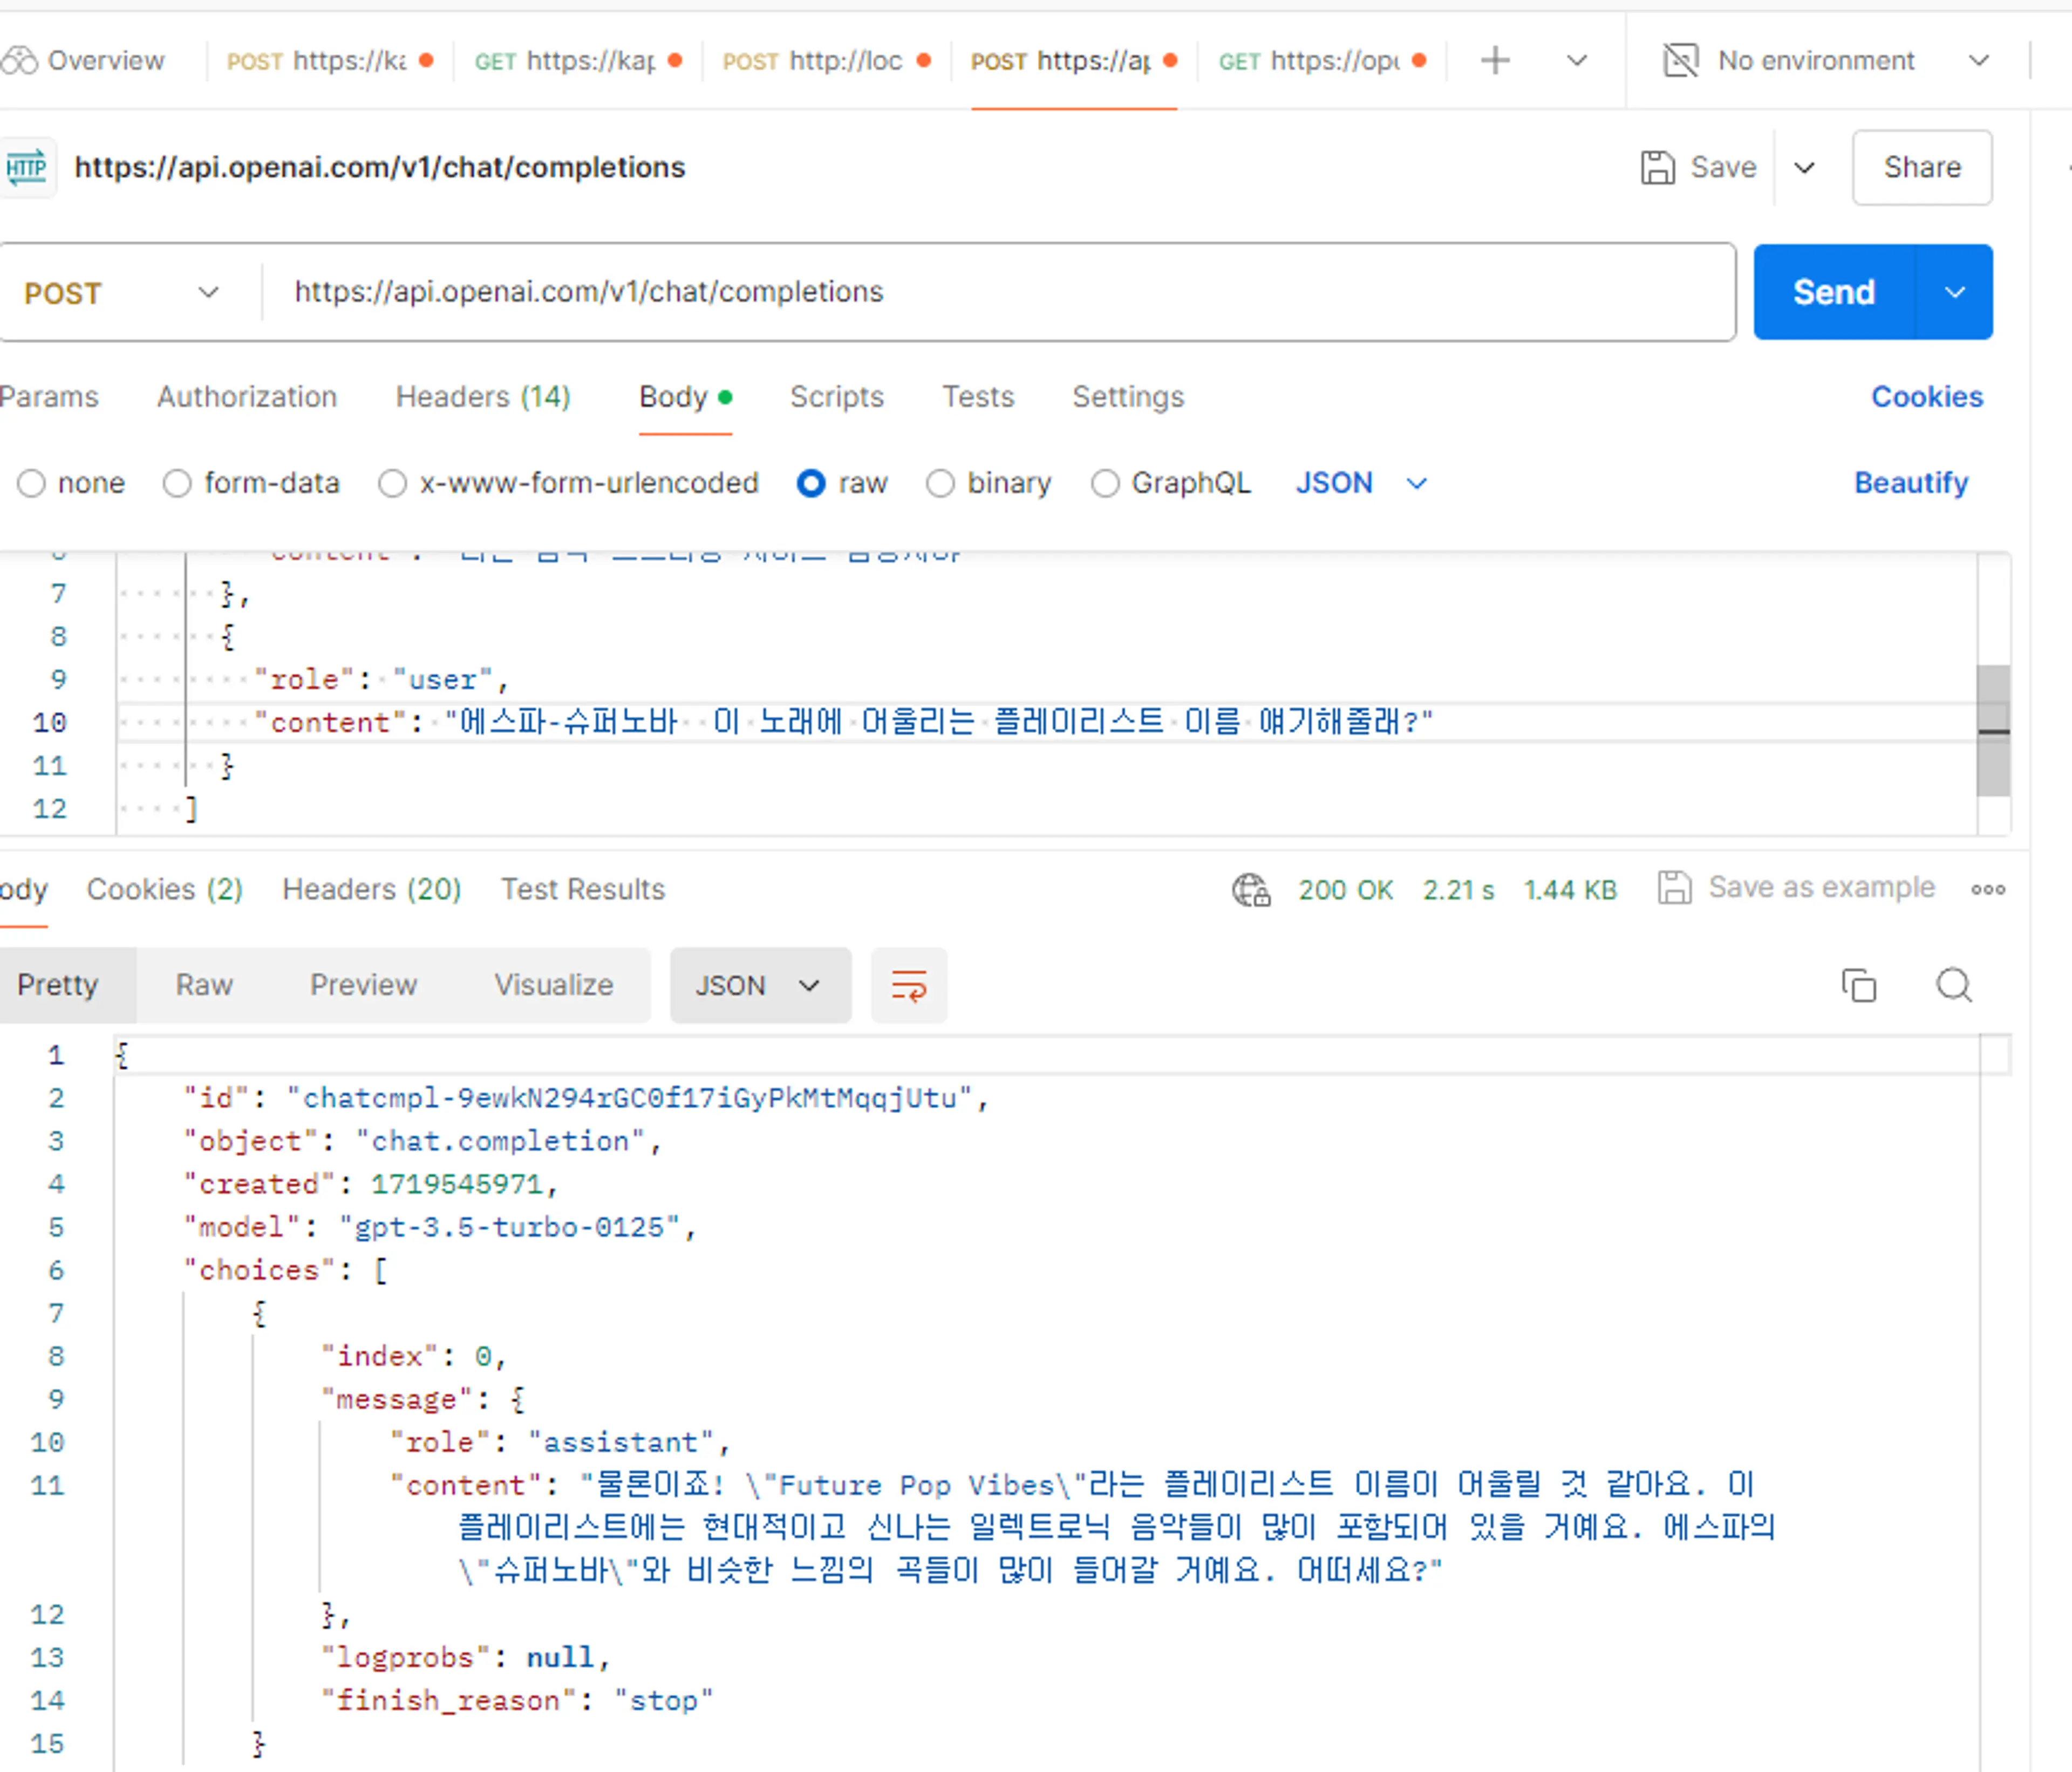Viewport: 2072px width, 1772px height.
Task: Switch to the POST https://ka request tab
Action: click(329, 61)
